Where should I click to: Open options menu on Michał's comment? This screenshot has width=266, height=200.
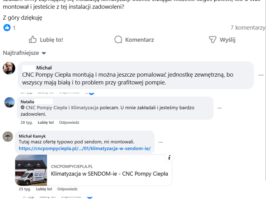coord(260,75)
